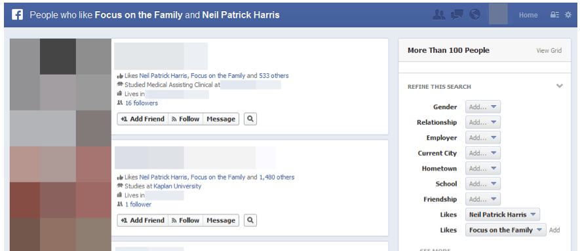The width and height of the screenshot is (580, 251).
Task: Follow the second person in results
Action: click(185, 220)
